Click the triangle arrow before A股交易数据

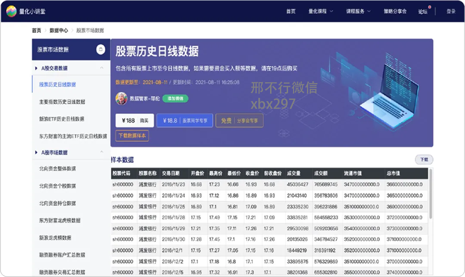point(36,68)
